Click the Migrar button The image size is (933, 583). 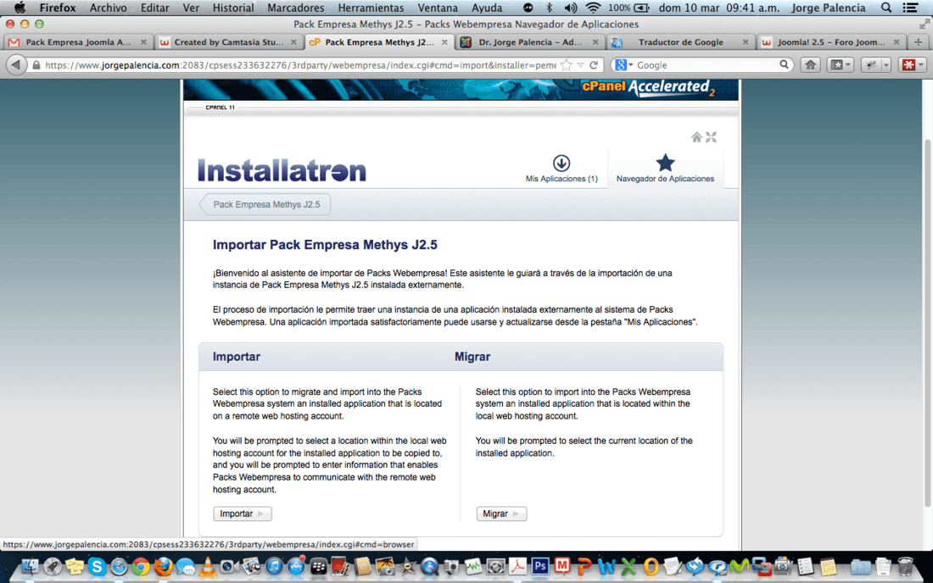pyautogui.click(x=501, y=514)
